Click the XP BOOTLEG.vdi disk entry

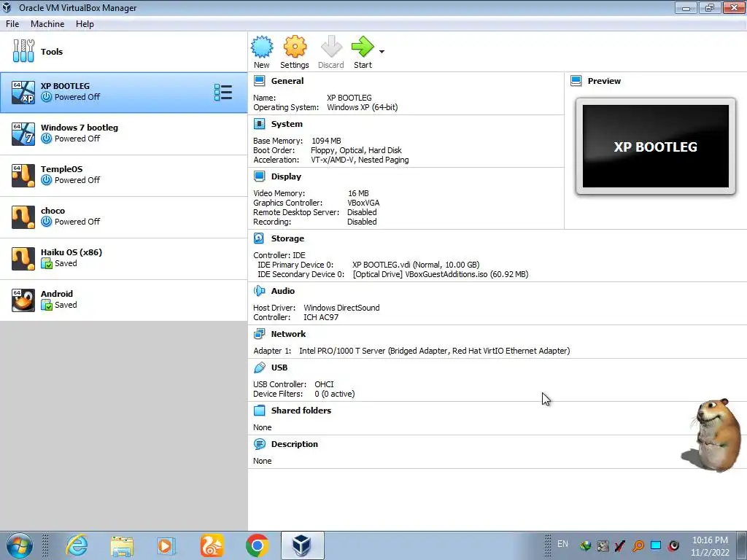[416, 265]
